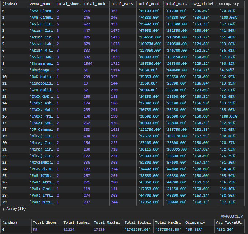
Task: Select the 'AMB Cinem… venue cell
Action: pos(42,17)
